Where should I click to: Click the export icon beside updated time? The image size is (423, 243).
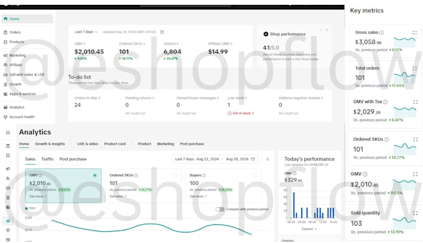coord(162,32)
